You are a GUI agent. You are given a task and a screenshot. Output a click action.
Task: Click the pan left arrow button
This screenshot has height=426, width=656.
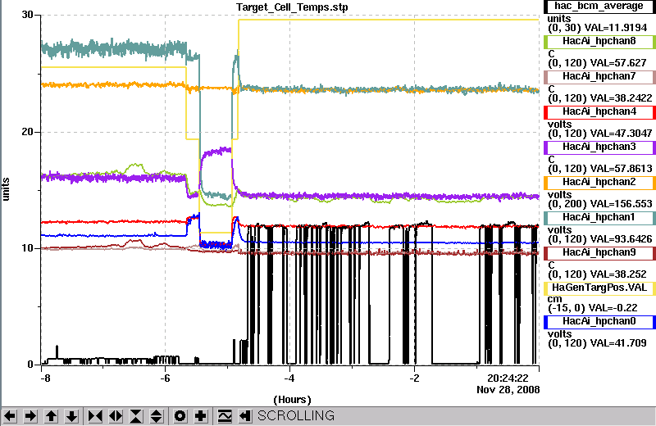tap(10, 416)
